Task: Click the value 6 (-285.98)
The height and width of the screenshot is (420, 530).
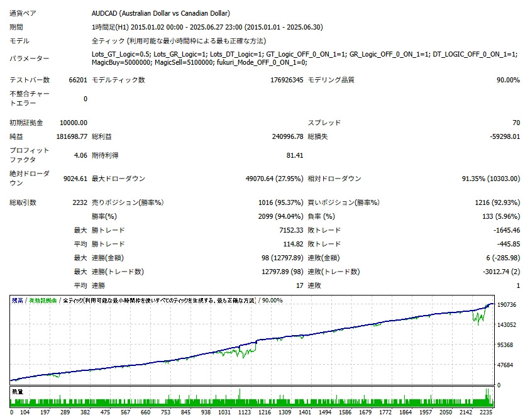Action: tap(504, 258)
